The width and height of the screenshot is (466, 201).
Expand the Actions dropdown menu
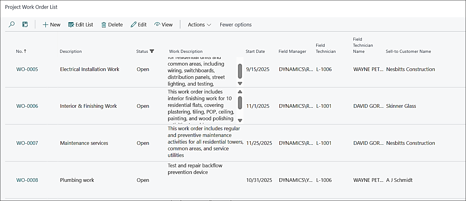pyautogui.click(x=199, y=25)
